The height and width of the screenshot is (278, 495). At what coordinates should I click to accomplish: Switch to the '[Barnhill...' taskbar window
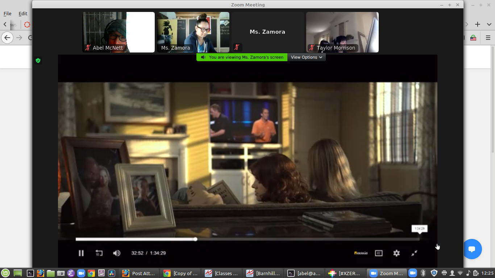[x=263, y=273]
